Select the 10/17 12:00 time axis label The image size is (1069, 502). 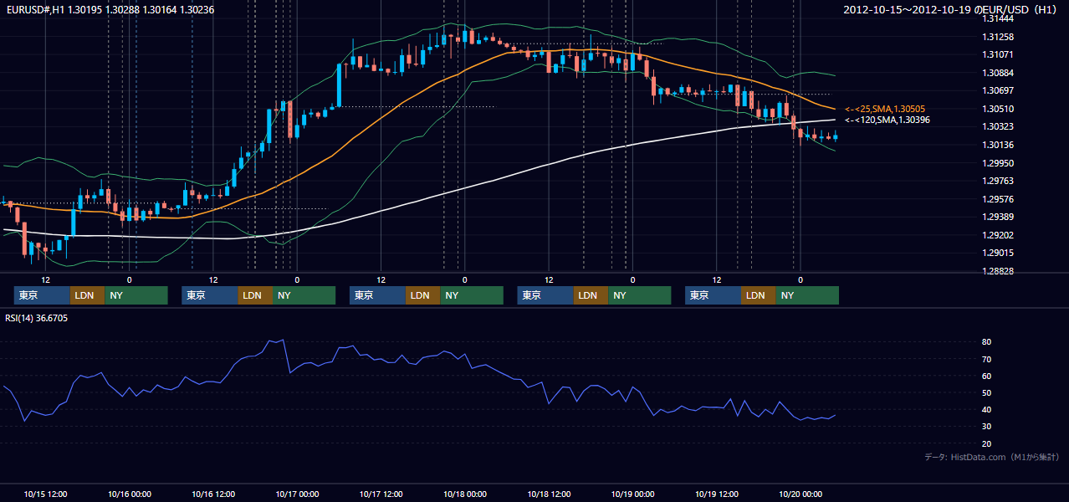coord(381,494)
